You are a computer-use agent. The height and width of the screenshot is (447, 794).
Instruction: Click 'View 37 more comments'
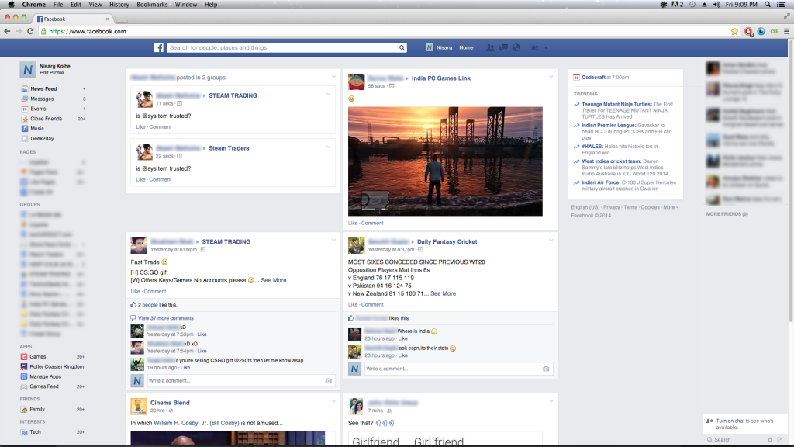[166, 318]
